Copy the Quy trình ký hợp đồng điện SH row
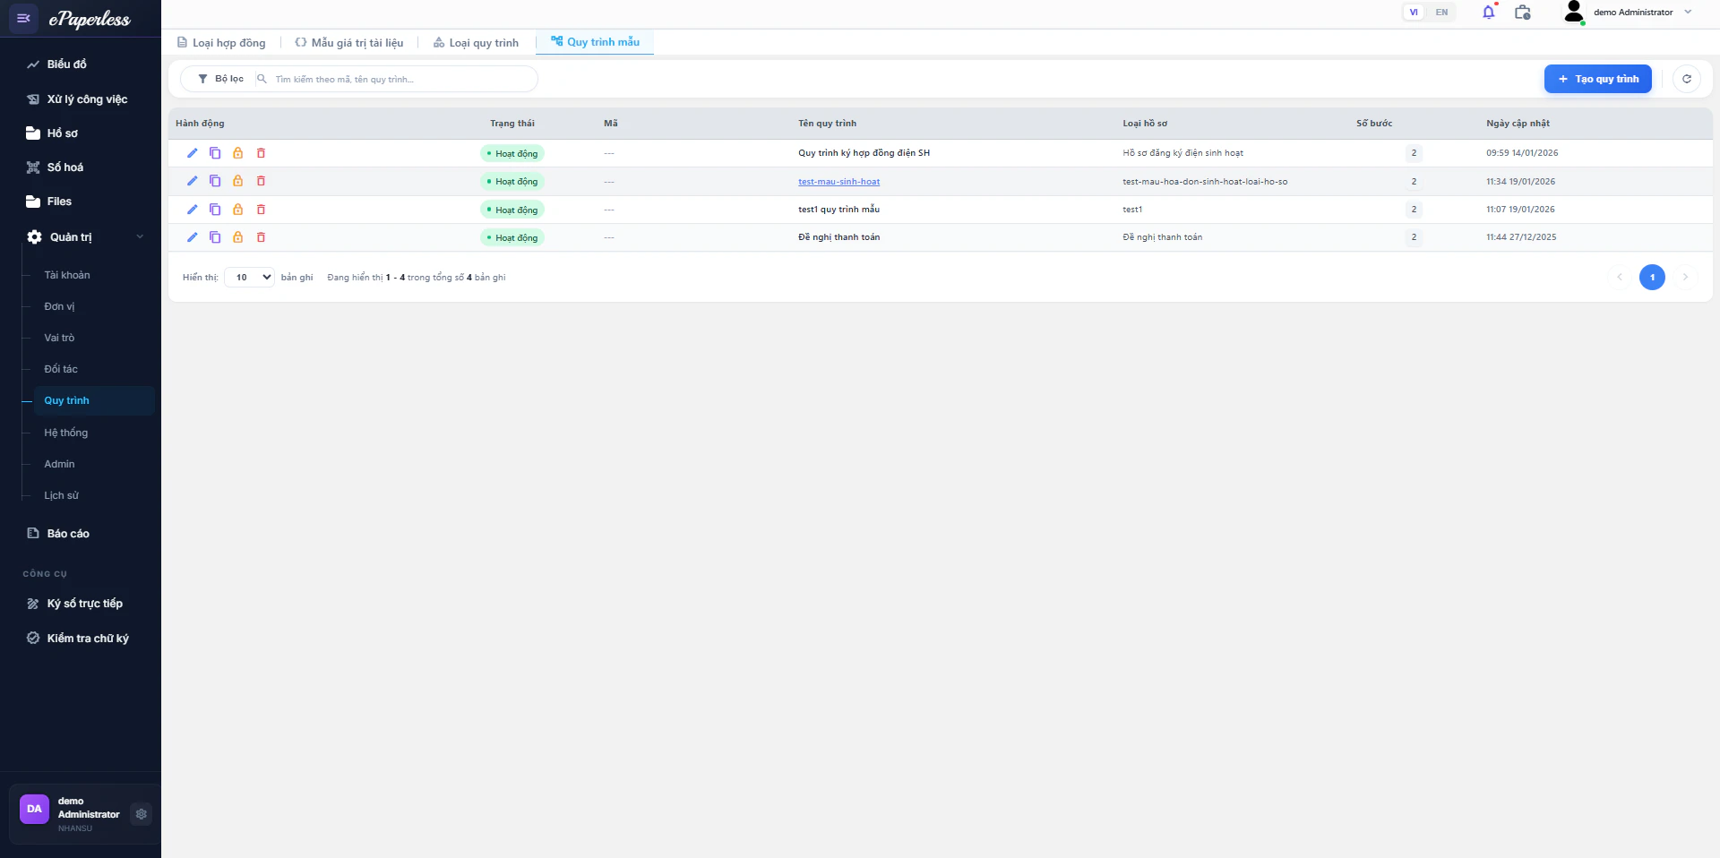Screen dimensions: 1720x858 pyautogui.click(x=215, y=153)
